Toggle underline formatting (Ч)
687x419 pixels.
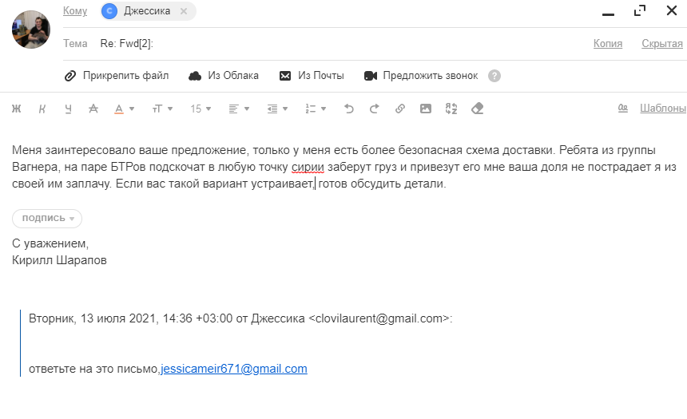68,109
